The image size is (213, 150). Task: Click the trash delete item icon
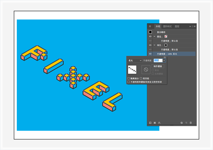click(191, 123)
